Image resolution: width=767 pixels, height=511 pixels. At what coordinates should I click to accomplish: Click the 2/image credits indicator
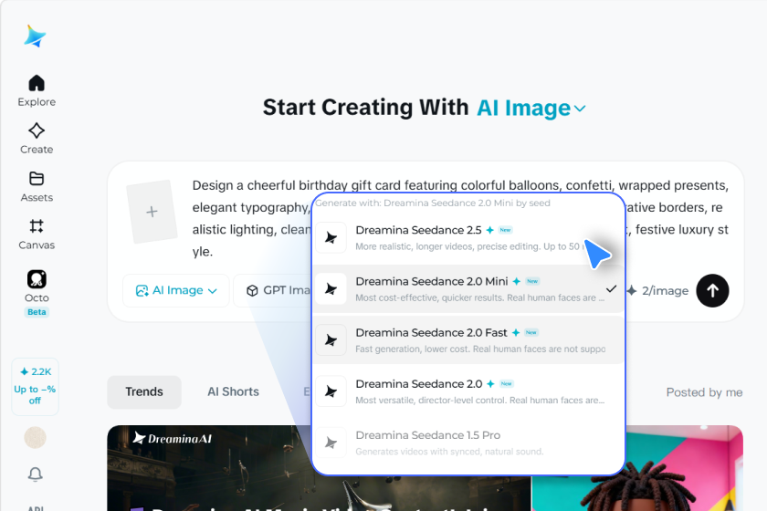point(657,290)
